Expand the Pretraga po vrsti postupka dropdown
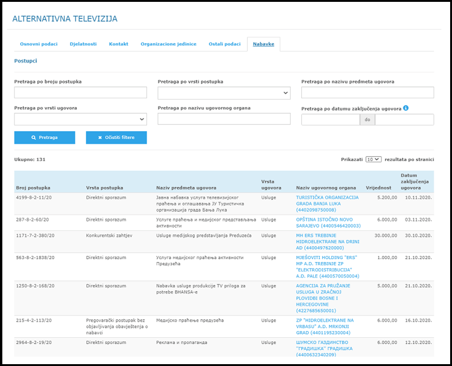 pyautogui.click(x=224, y=93)
